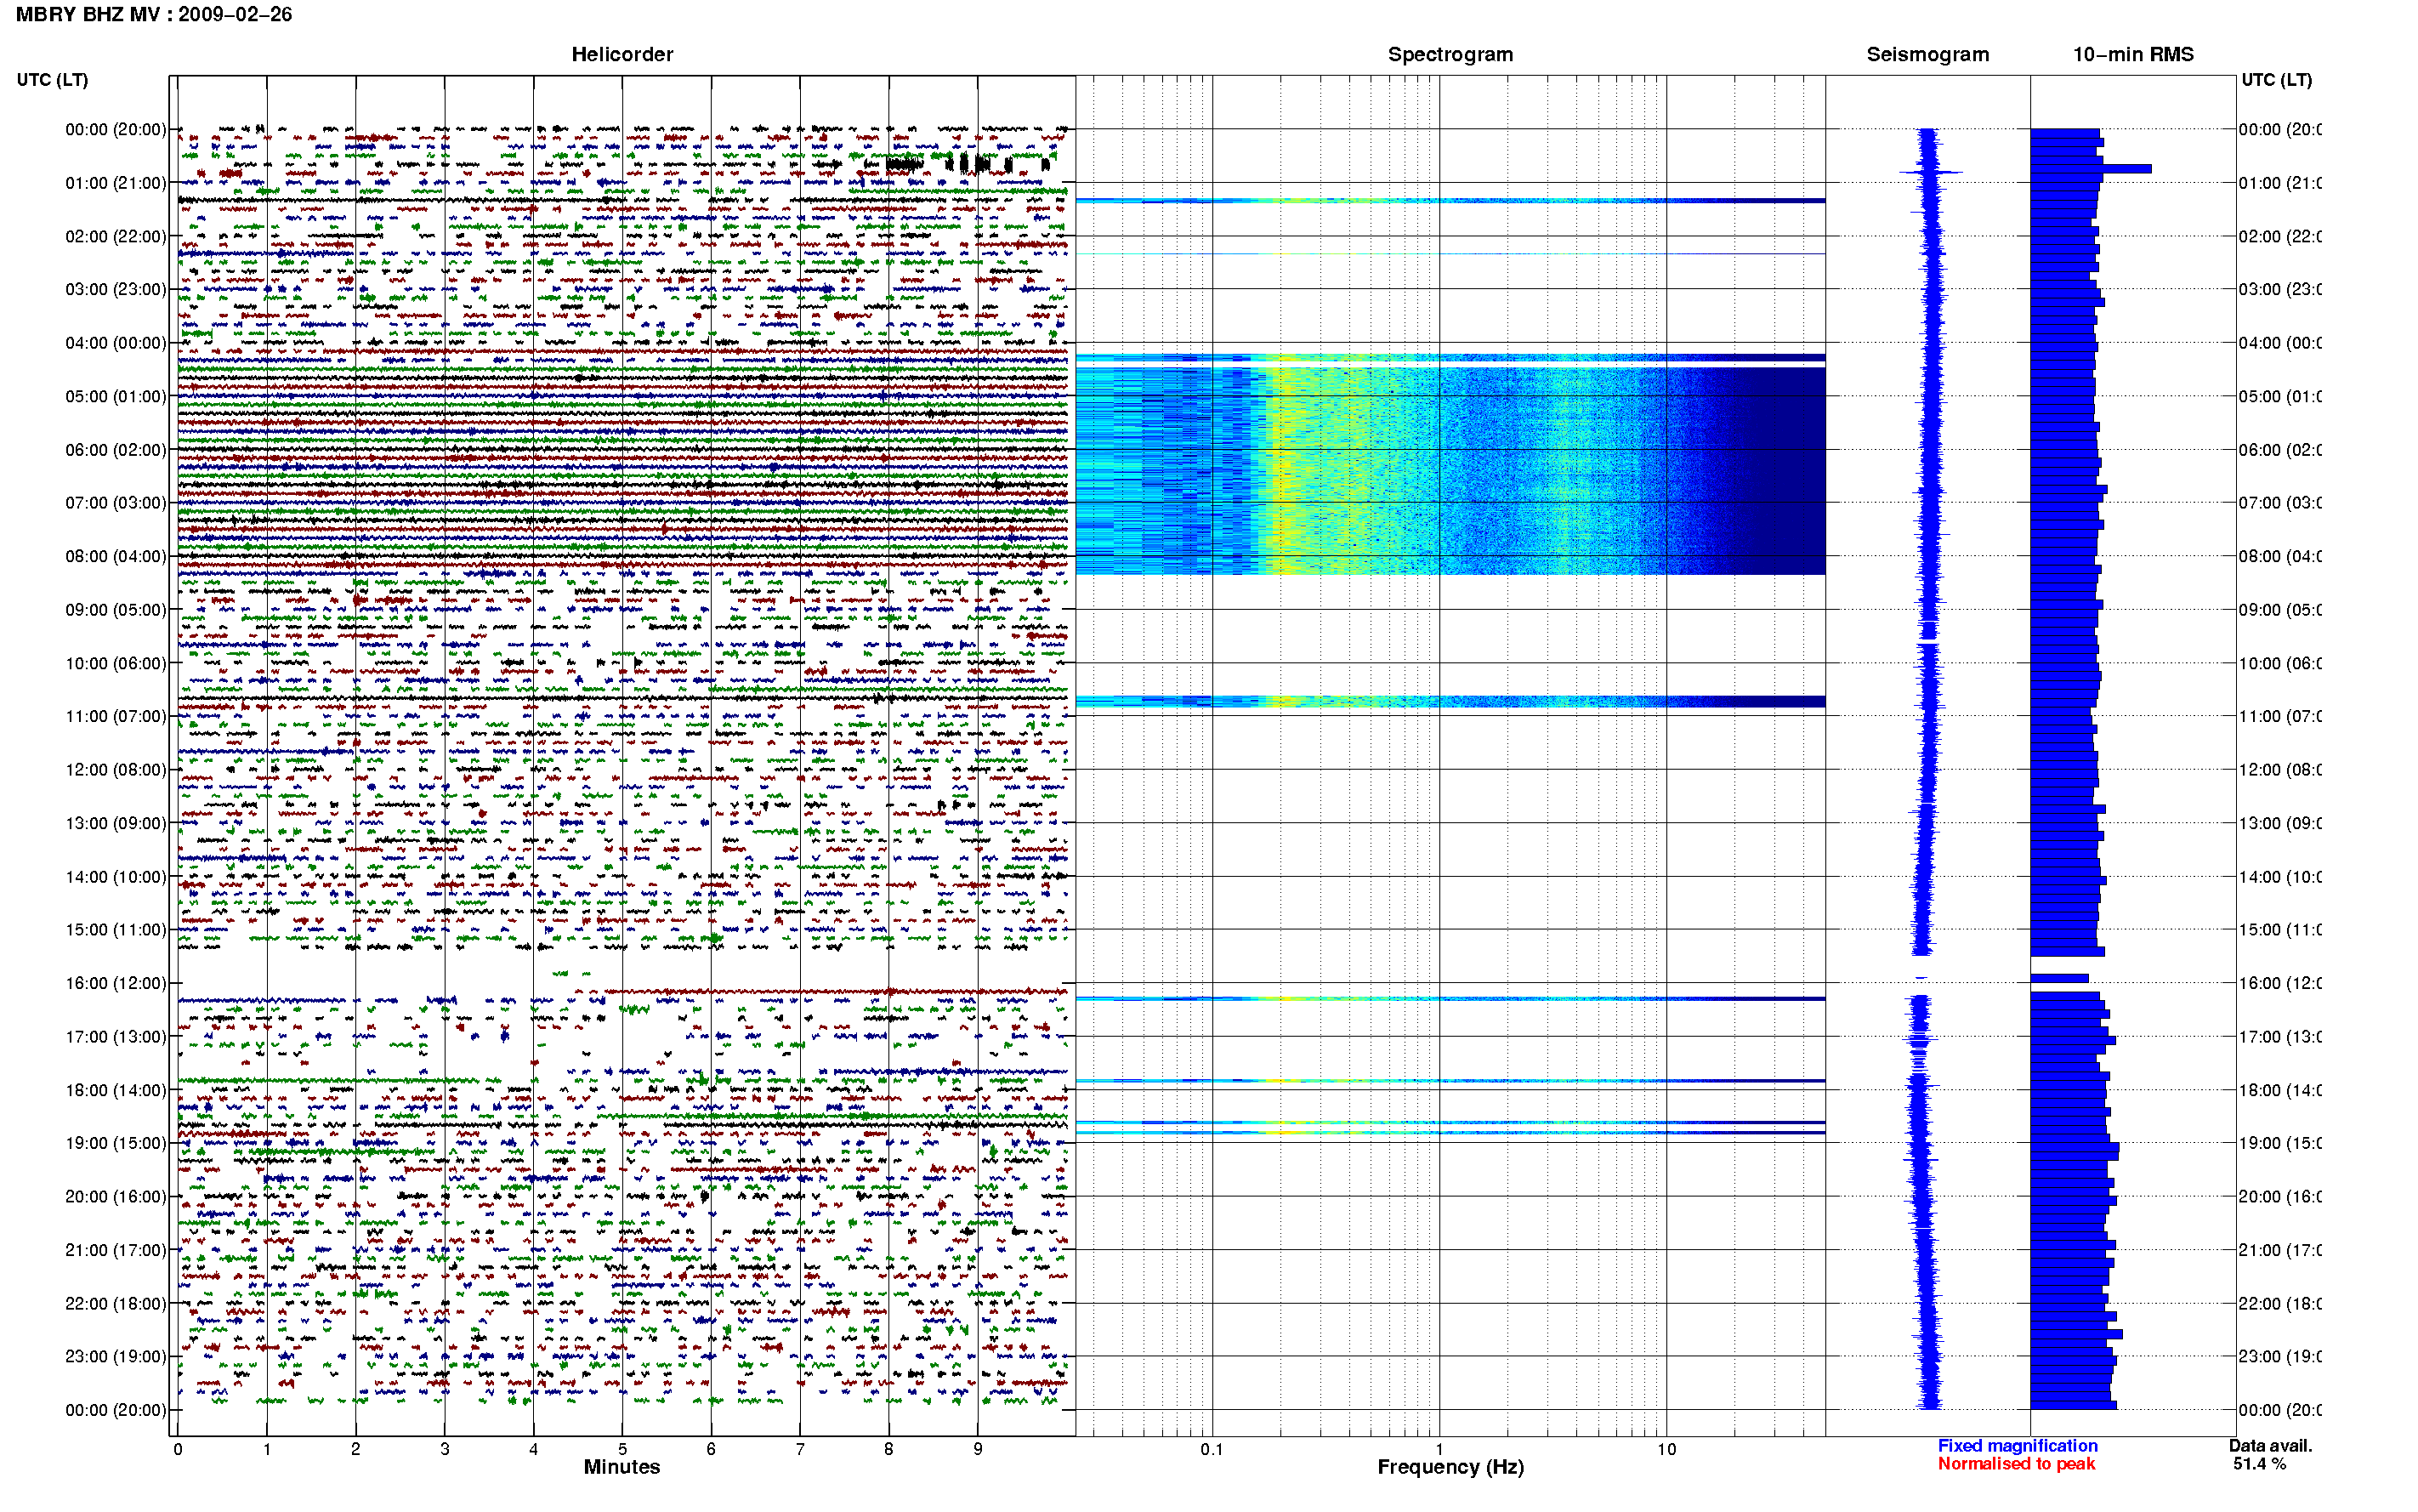
Task: Click the left '07:00 (03:00)' time label
Action: pyautogui.click(x=116, y=503)
